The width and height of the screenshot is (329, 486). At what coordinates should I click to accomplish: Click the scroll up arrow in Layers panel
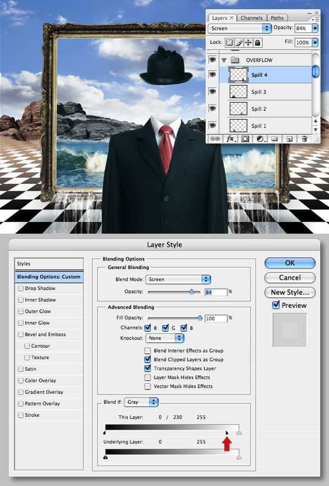click(315, 121)
